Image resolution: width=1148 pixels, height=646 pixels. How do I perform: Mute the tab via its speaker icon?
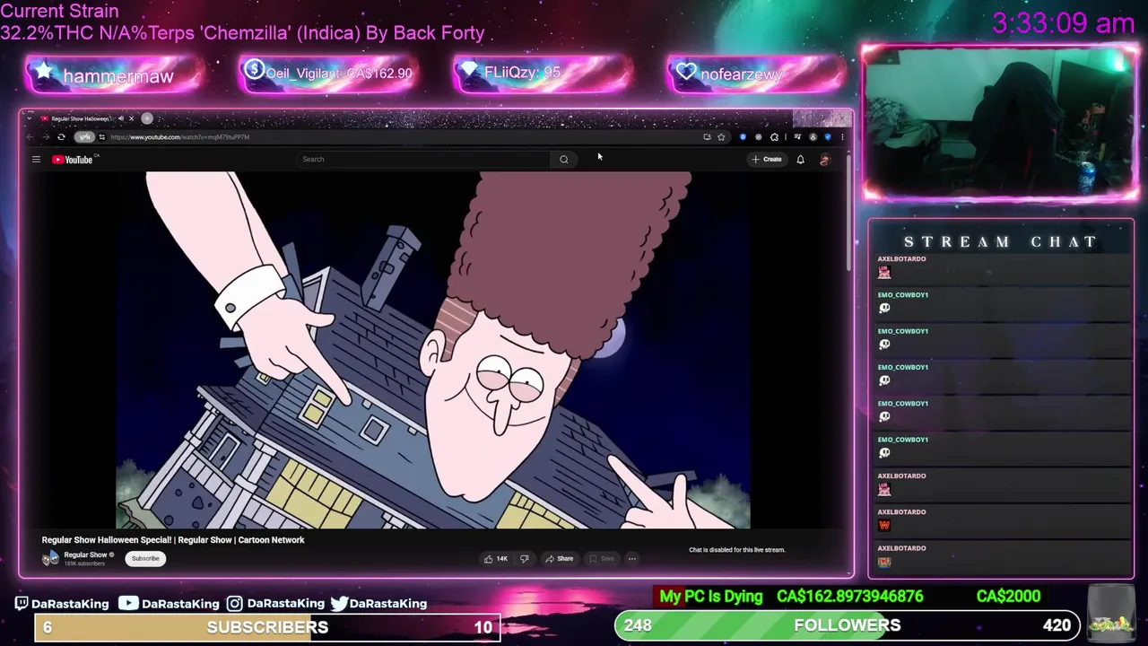pyautogui.click(x=121, y=118)
